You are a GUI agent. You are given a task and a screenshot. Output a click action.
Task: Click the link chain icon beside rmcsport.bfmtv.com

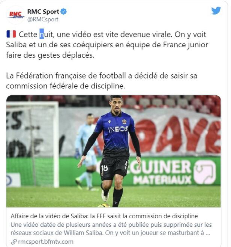[14, 242]
